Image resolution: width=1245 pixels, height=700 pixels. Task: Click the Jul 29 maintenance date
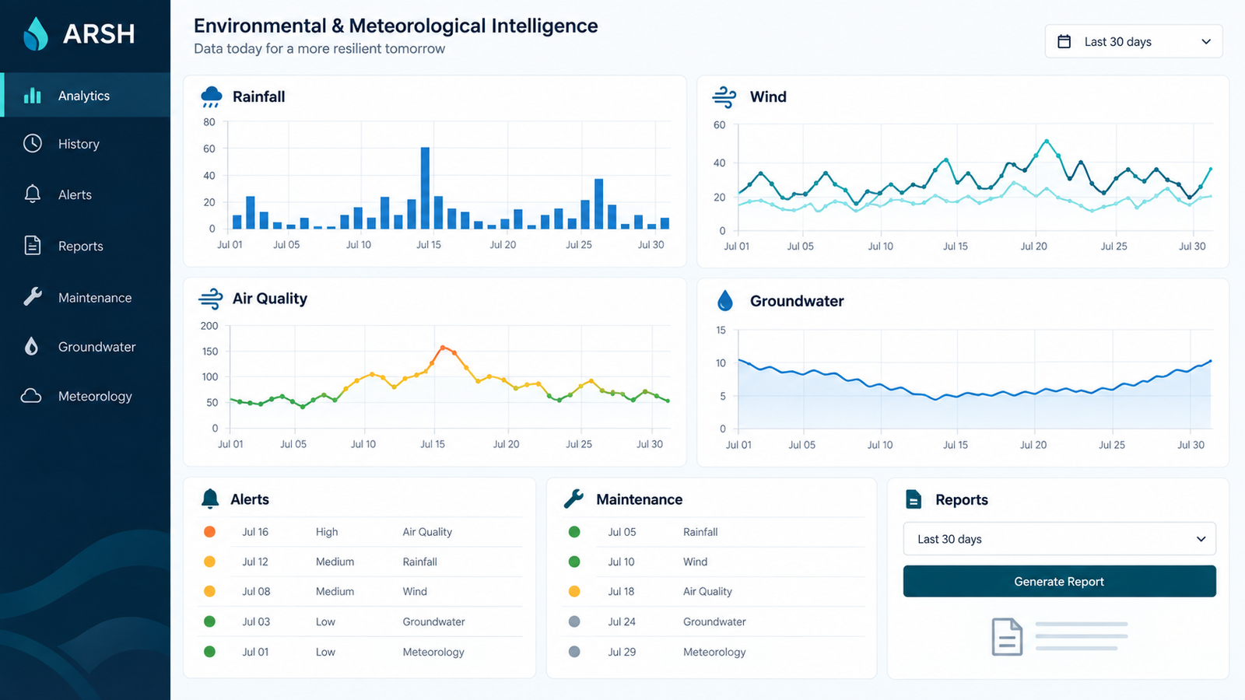click(622, 652)
